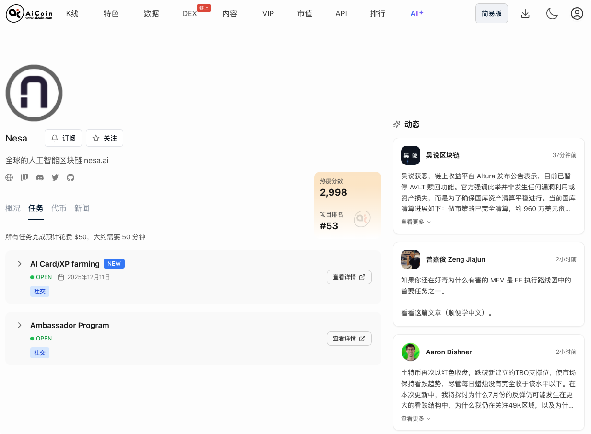Click 曾嘉俊 Zeng Jiajun avatar

[411, 259]
